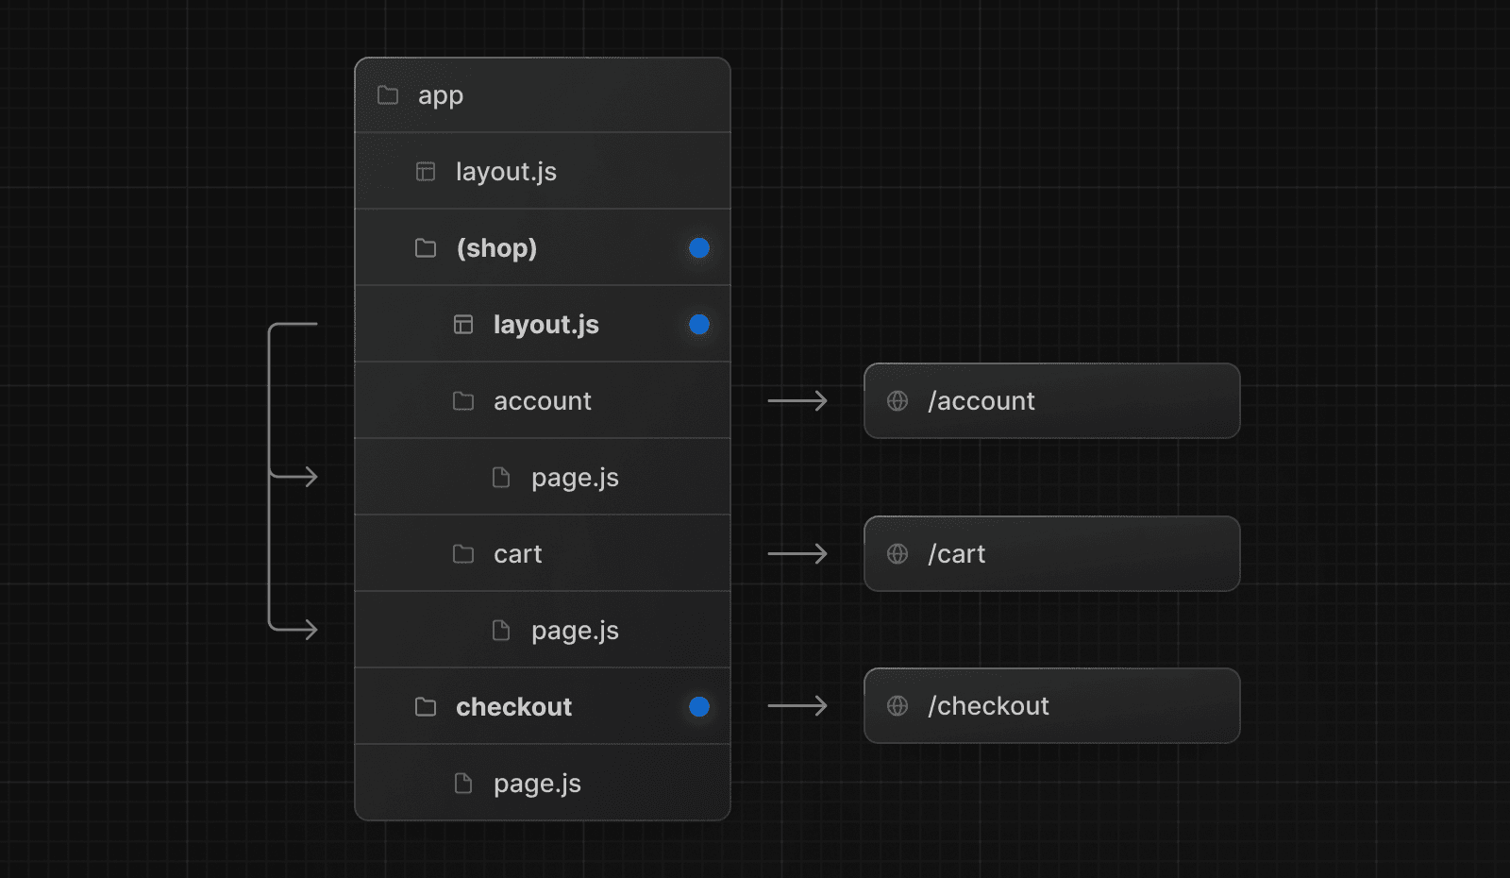Screen dimensions: 1510x878
Task: Collapse the account folder
Action: [x=543, y=400]
